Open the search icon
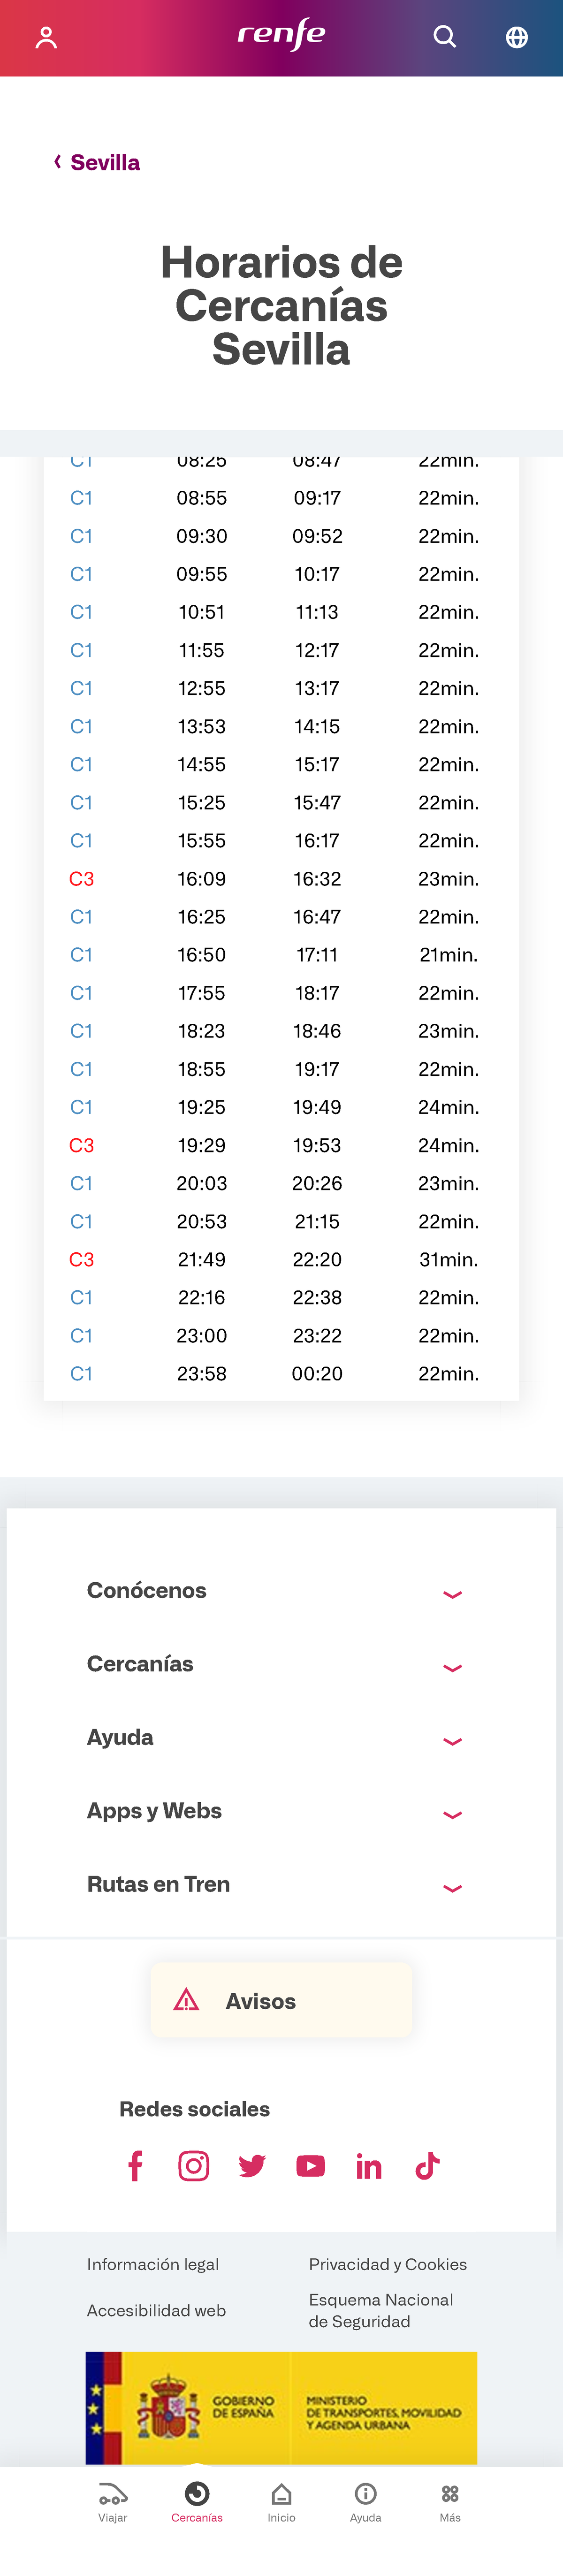The height and width of the screenshot is (2576, 563). click(x=444, y=36)
